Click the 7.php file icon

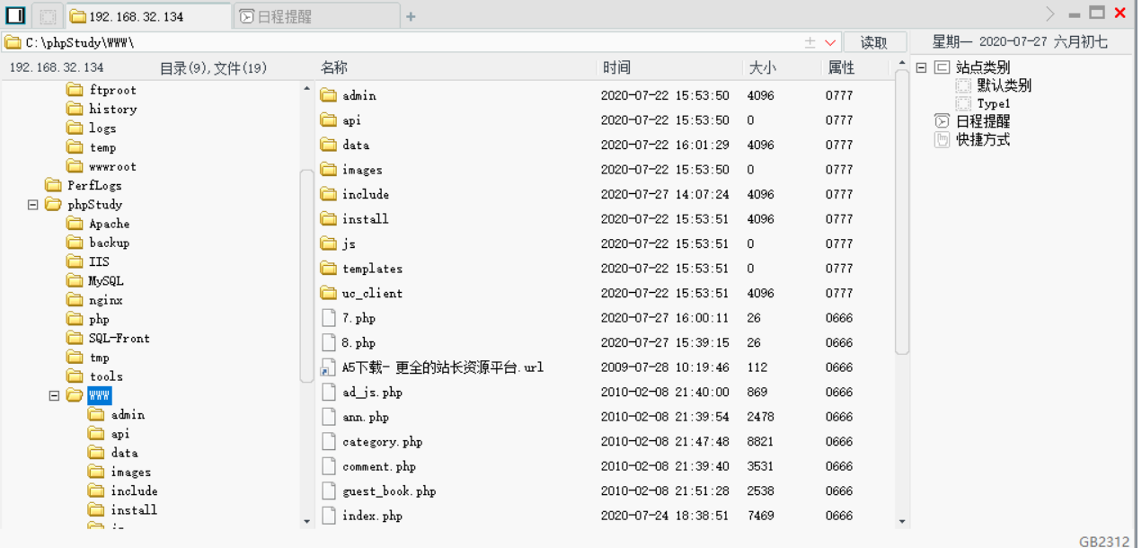coord(329,318)
